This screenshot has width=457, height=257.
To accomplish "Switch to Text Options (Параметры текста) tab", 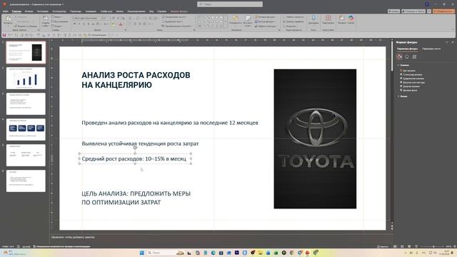I will coord(431,49).
